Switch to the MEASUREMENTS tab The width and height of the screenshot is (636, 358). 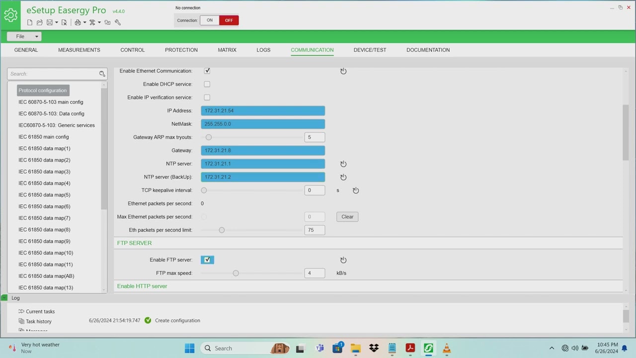79,50
